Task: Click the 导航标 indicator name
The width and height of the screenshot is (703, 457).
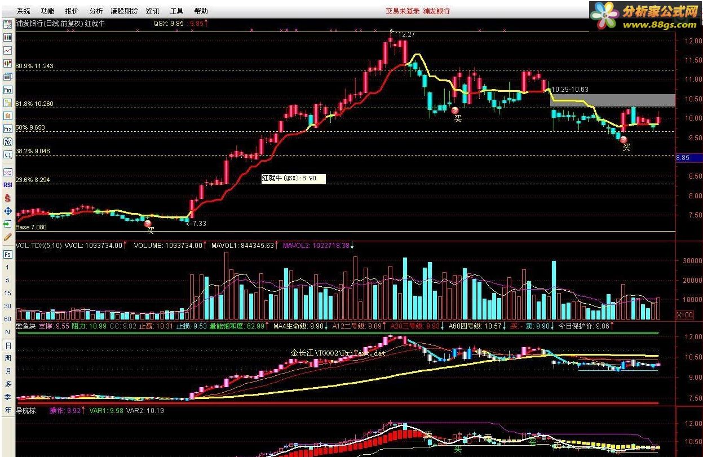Action: [26, 410]
